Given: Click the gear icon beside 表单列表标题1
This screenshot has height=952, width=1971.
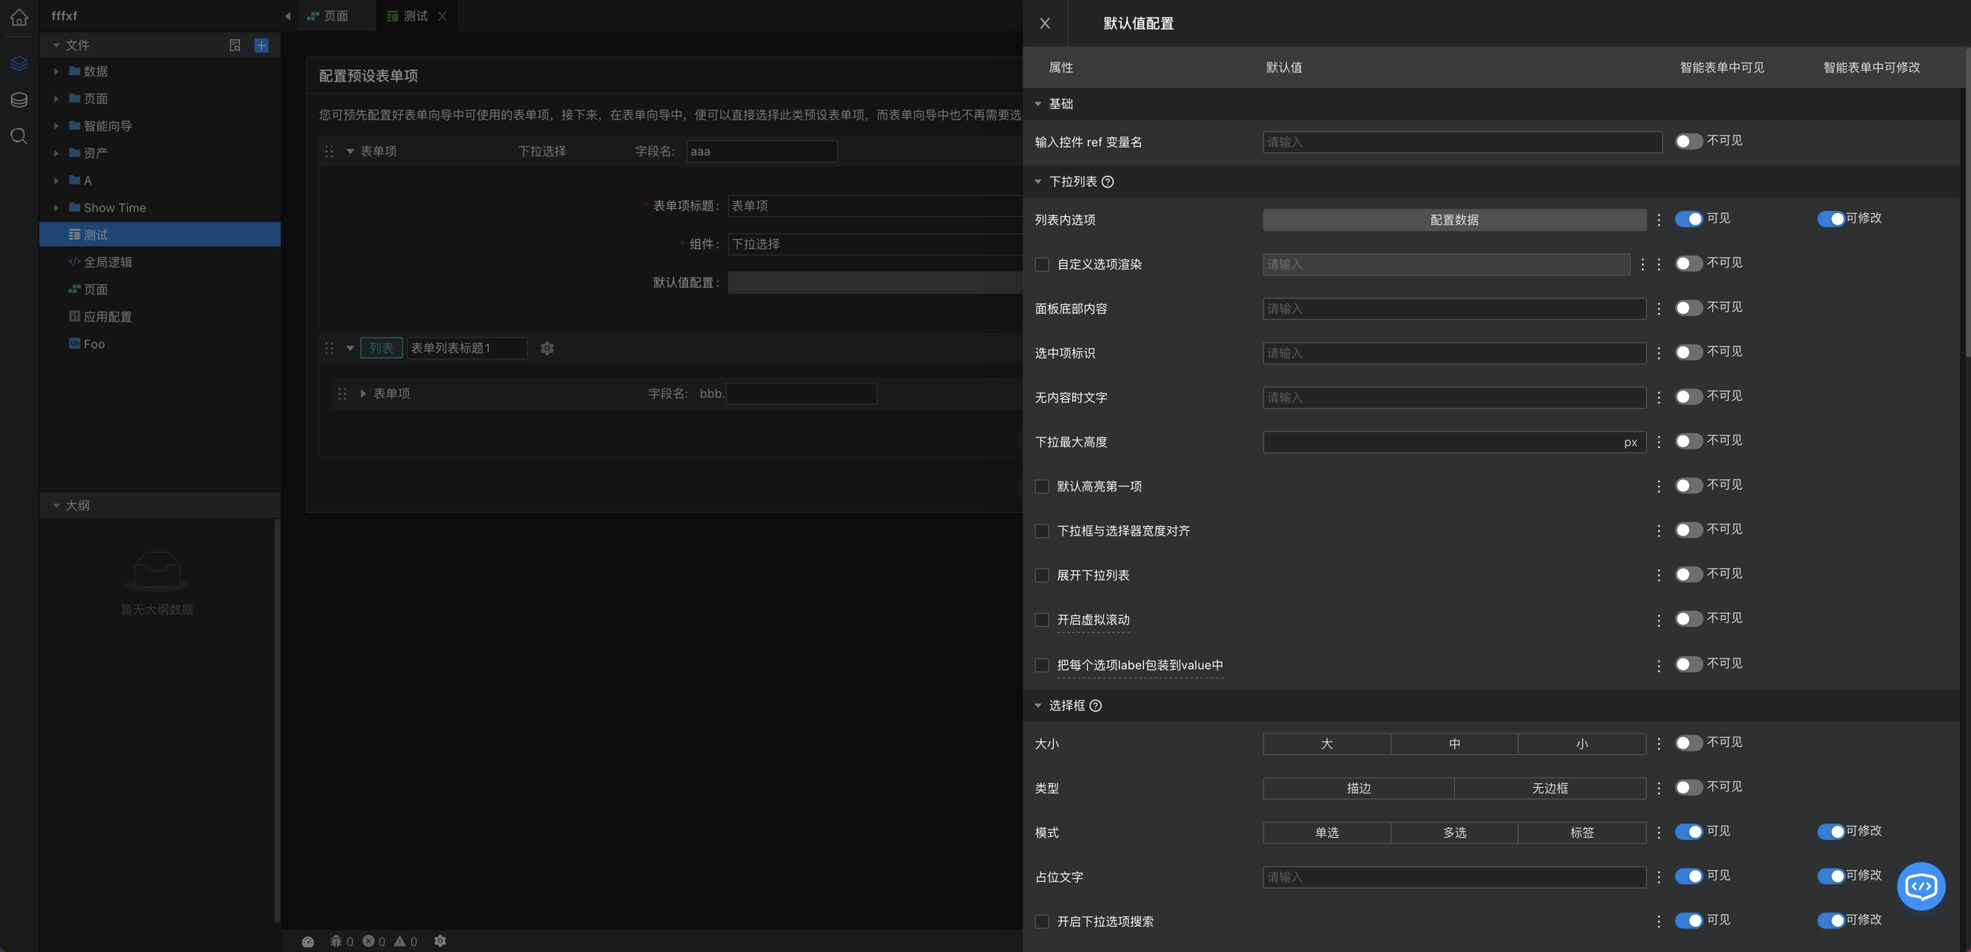Looking at the screenshot, I should [x=547, y=348].
